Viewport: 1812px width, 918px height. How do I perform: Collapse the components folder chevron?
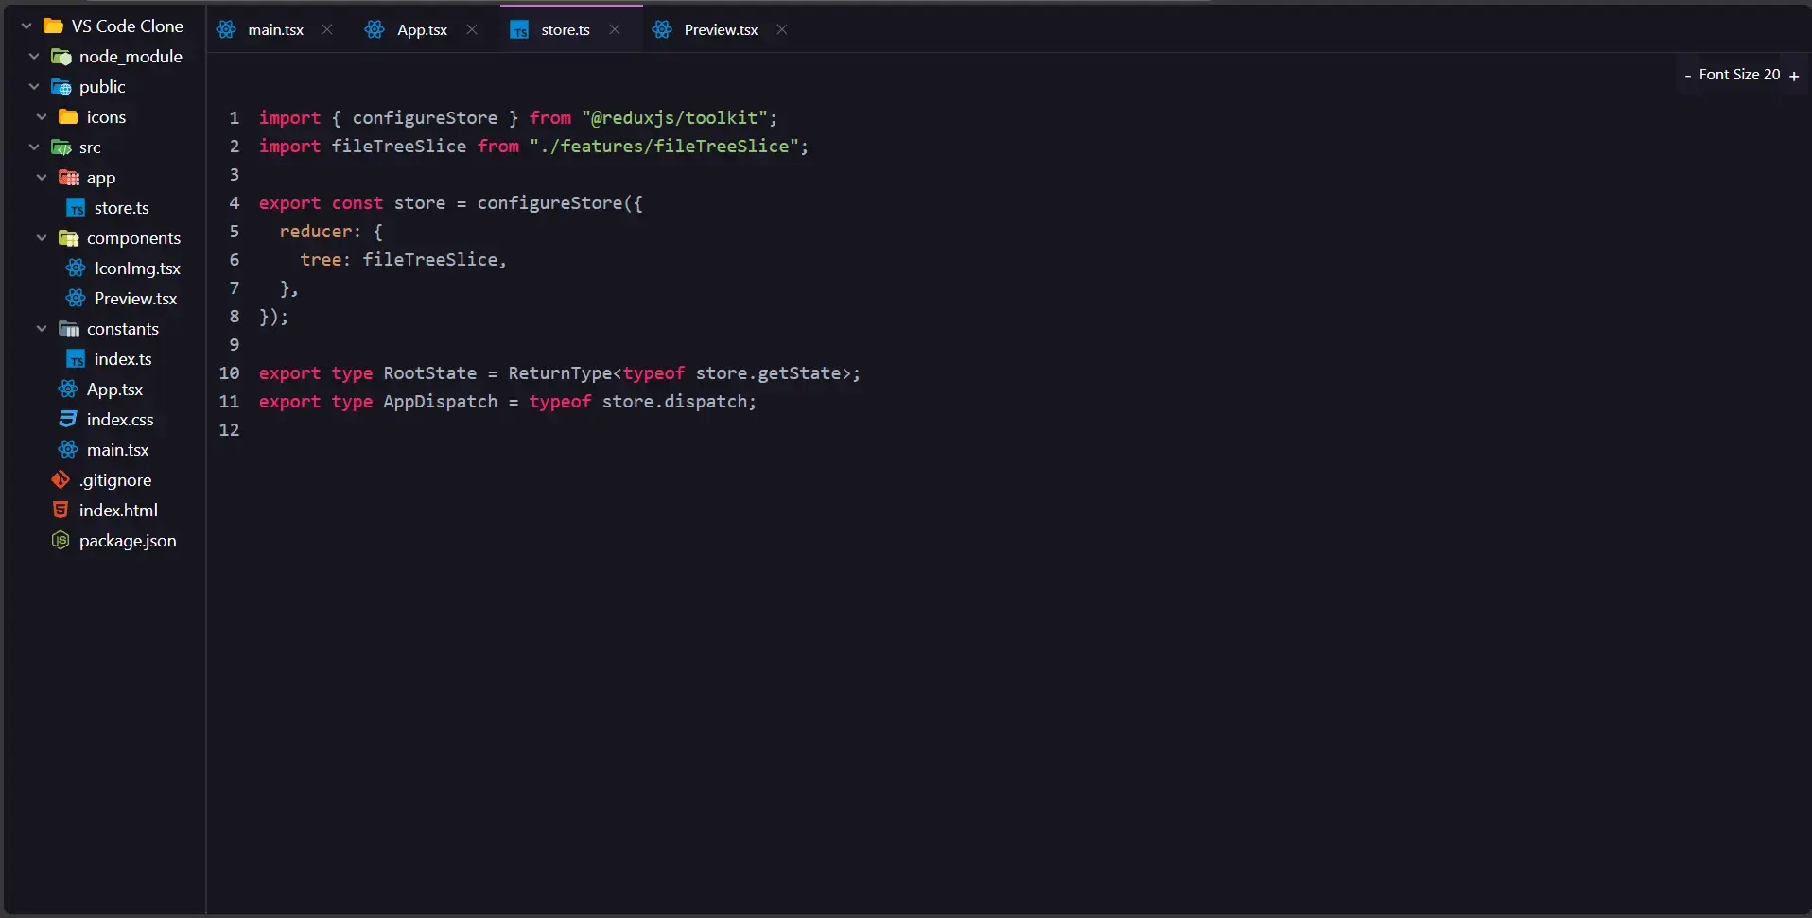pos(42,238)
